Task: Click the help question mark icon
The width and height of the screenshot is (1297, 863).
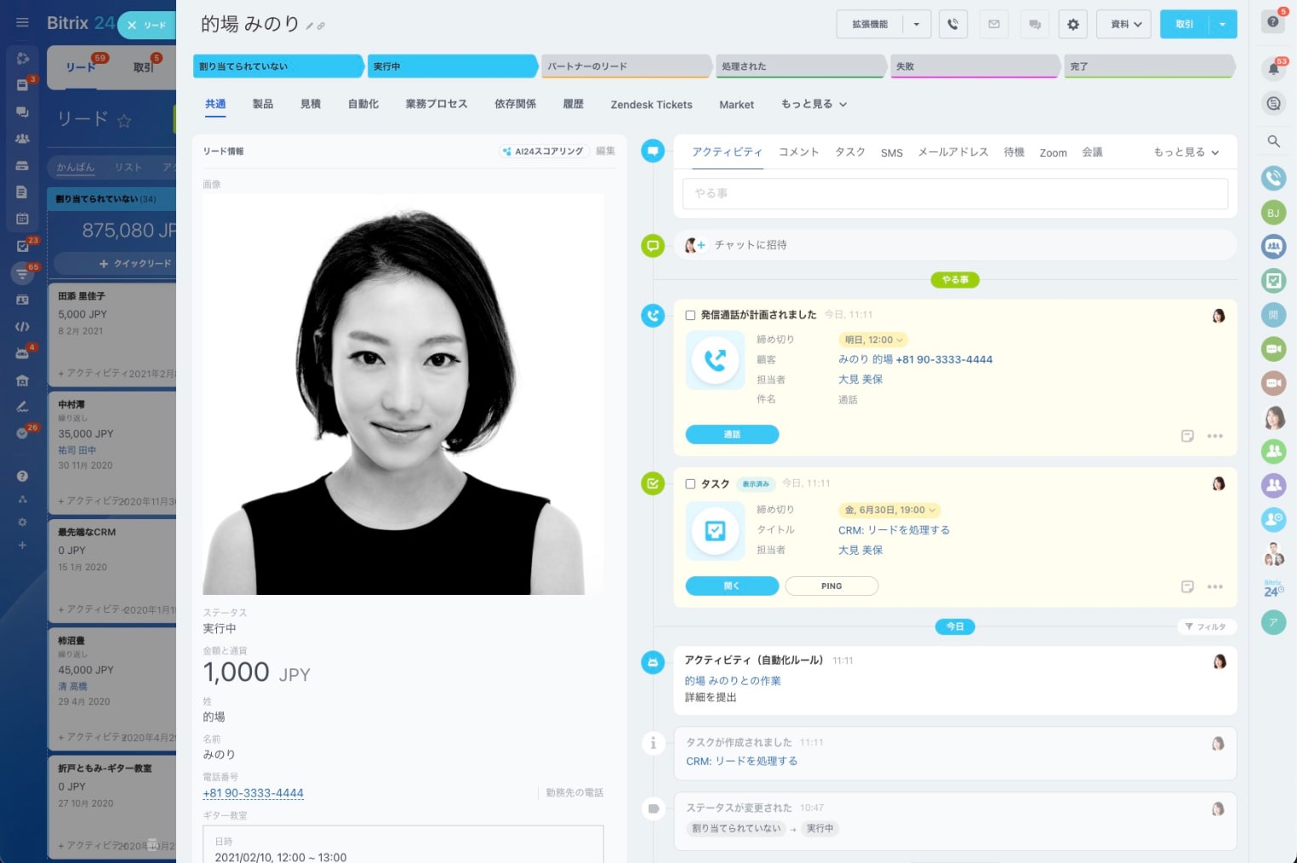Action: [1273, 22]
